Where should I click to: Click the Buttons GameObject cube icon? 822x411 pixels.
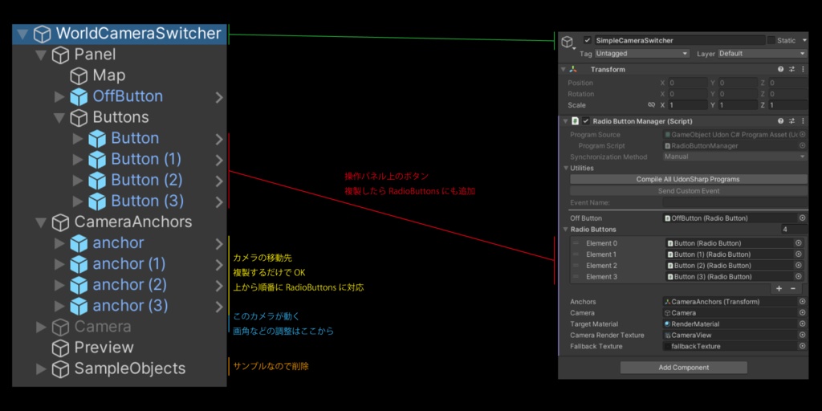tap(79, 118)
